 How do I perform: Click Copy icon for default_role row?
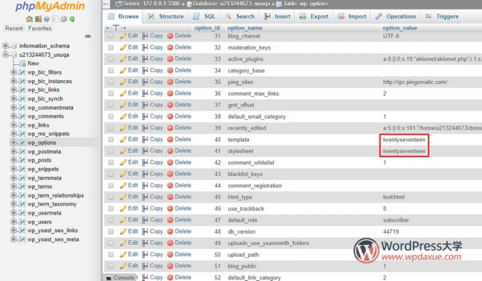[145, 220]
